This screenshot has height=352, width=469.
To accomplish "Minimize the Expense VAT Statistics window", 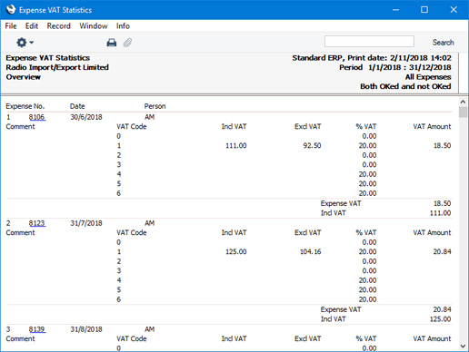I will [395, 10].
